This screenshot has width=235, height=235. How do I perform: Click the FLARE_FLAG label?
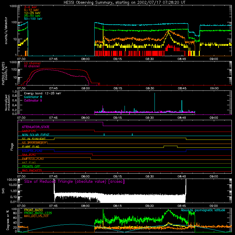(31, 147)
